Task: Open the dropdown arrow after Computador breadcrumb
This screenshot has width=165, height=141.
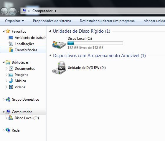Action: [56, 11]
